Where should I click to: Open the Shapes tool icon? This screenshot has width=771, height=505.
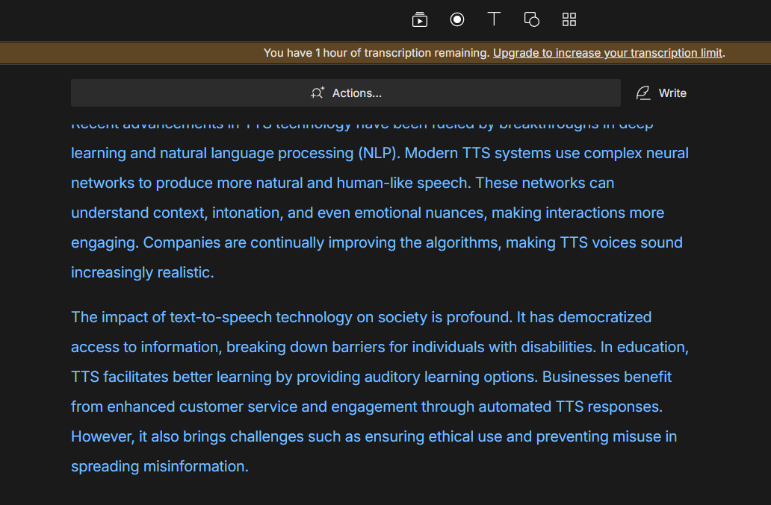(x=532, y=19)
